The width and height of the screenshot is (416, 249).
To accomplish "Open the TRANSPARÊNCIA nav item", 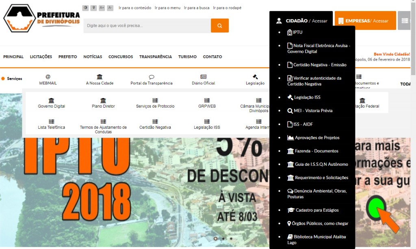I will [x=156, y=57].
